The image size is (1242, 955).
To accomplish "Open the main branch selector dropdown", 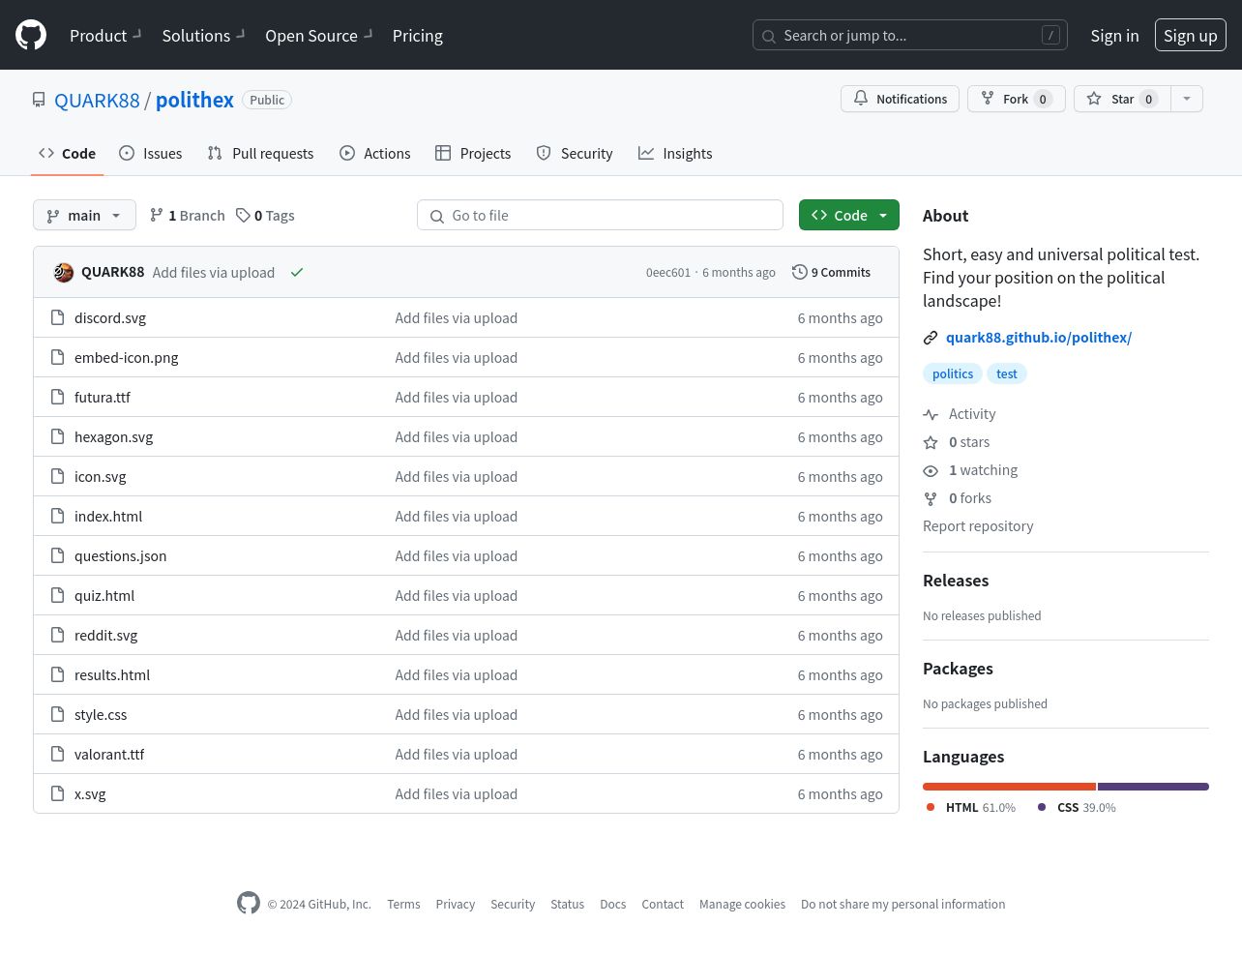I will click(x=84, y=215).
